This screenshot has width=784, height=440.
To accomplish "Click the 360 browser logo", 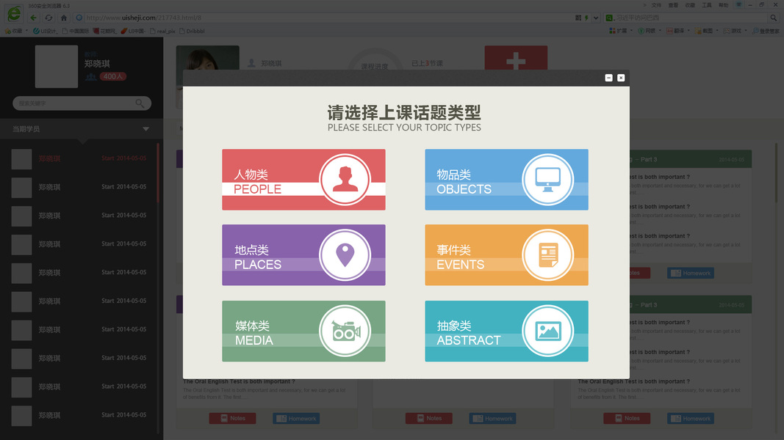I will (x=13, y=13).
